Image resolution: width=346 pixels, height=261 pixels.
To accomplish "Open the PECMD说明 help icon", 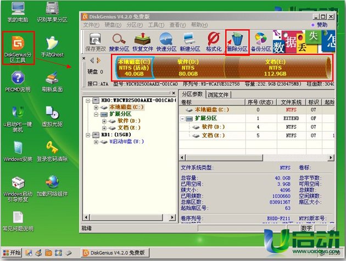I will (x=18, y=82).
